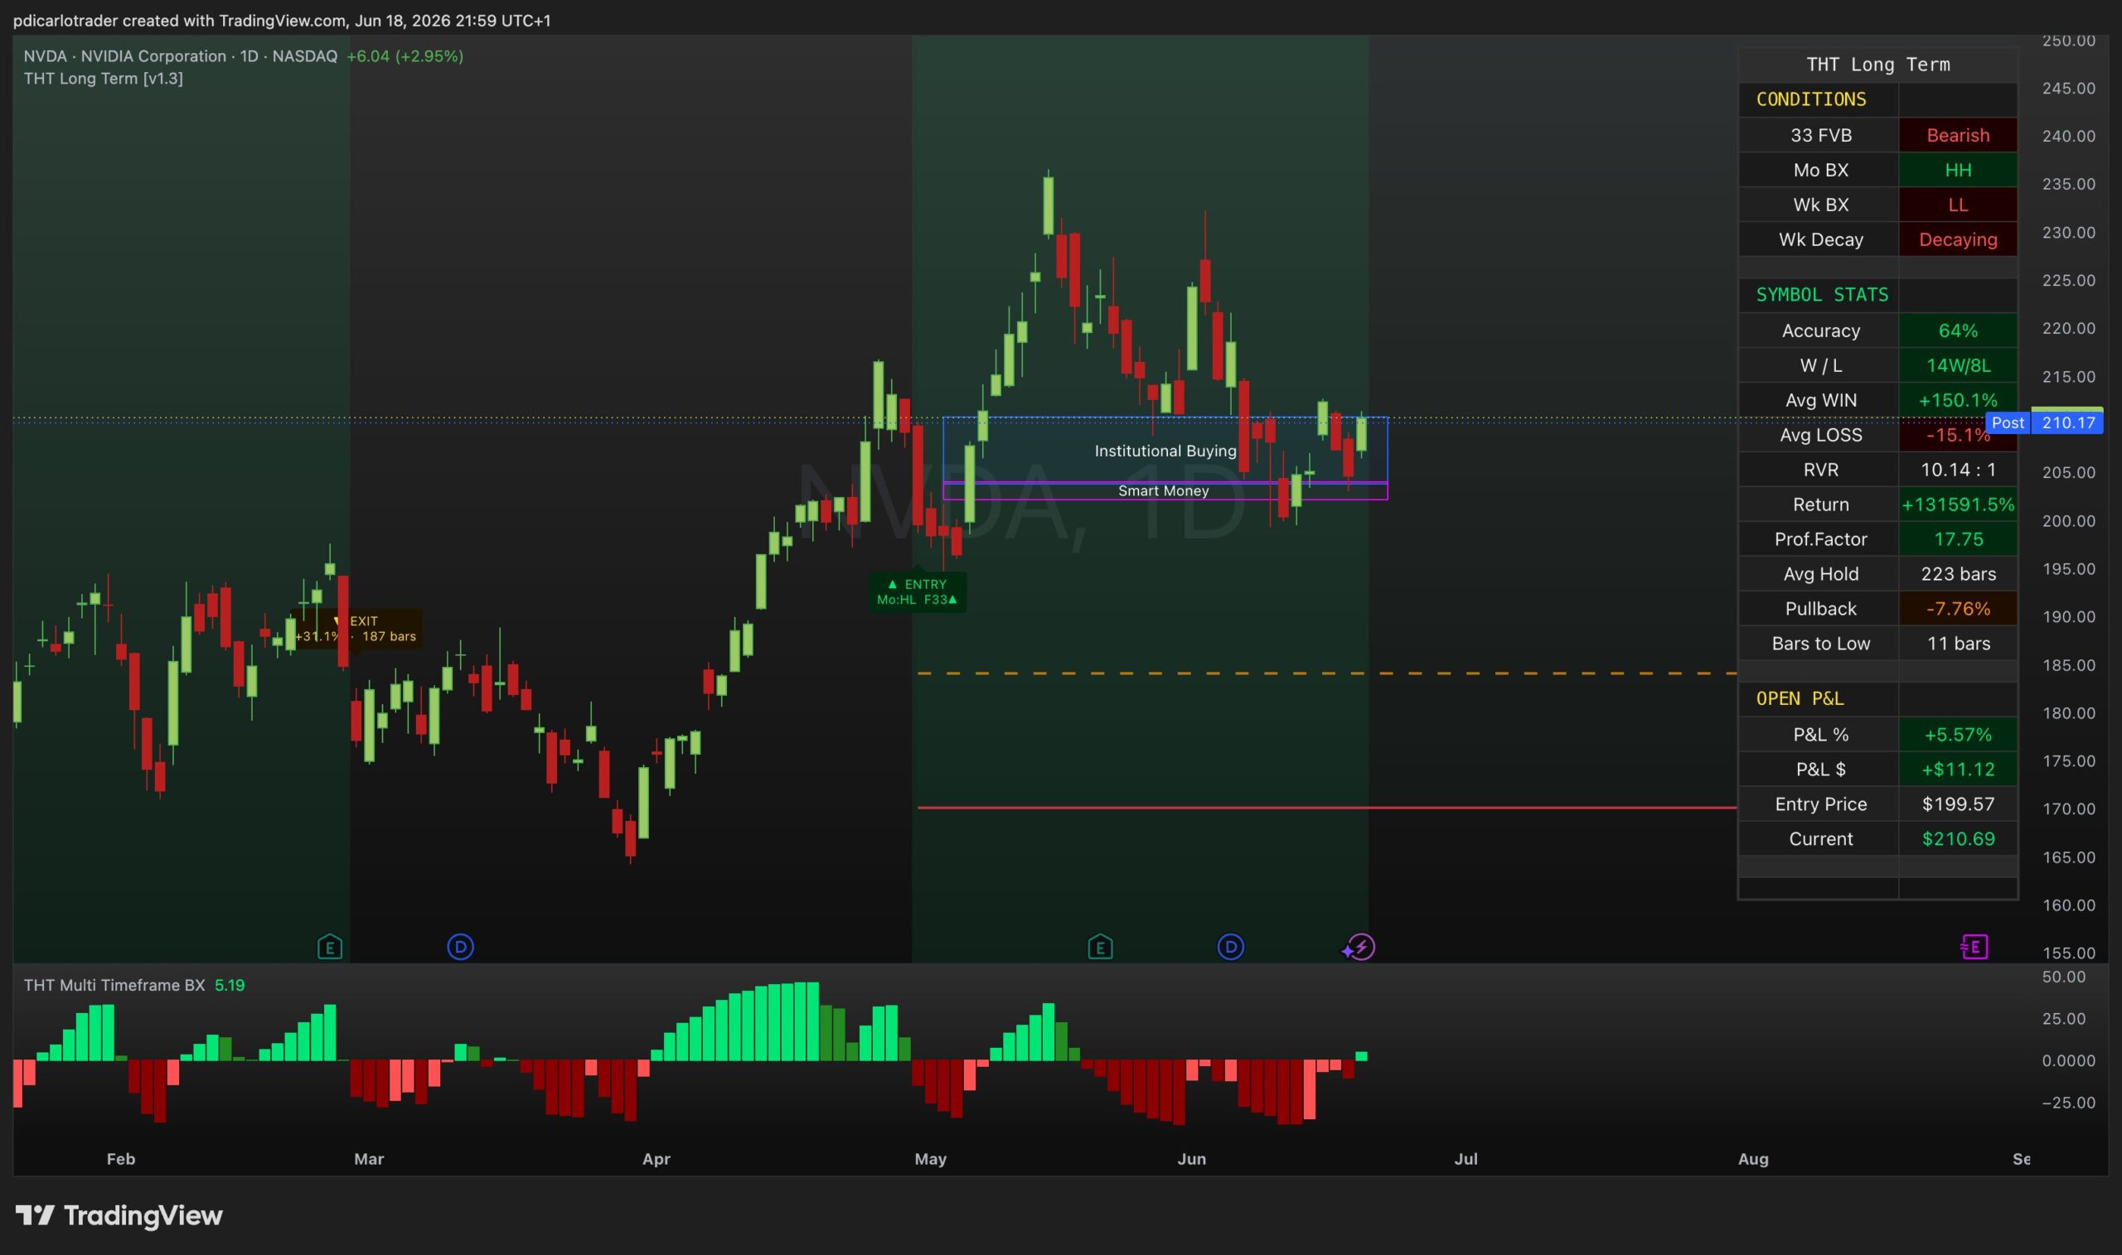Open the earnings E marker in late May

pos(1100,946)
